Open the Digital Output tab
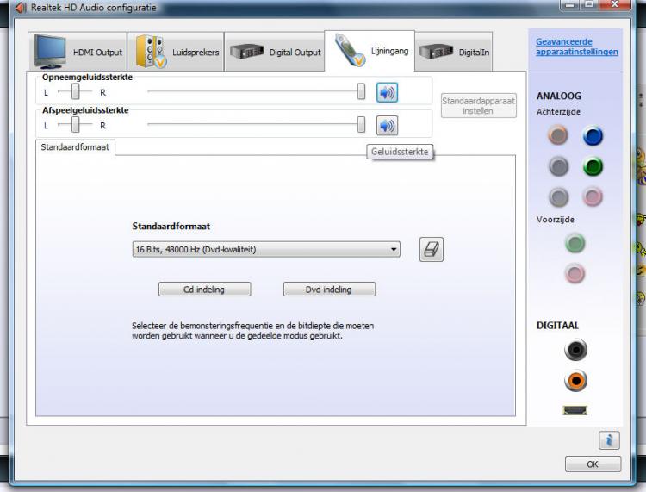 click(274, 52)
